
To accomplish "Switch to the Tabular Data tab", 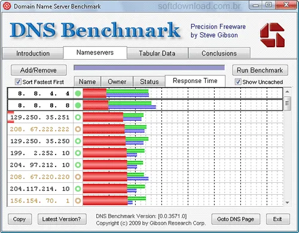I will click(157, 53).
